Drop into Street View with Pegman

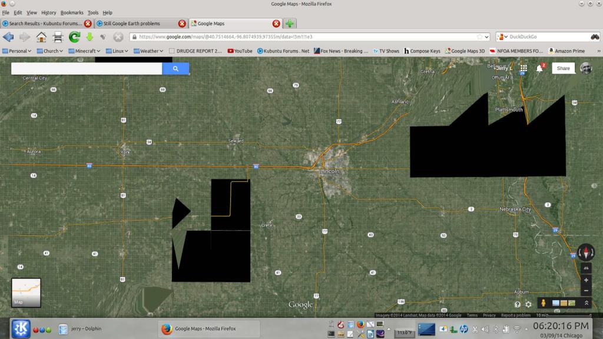point(542,303)
